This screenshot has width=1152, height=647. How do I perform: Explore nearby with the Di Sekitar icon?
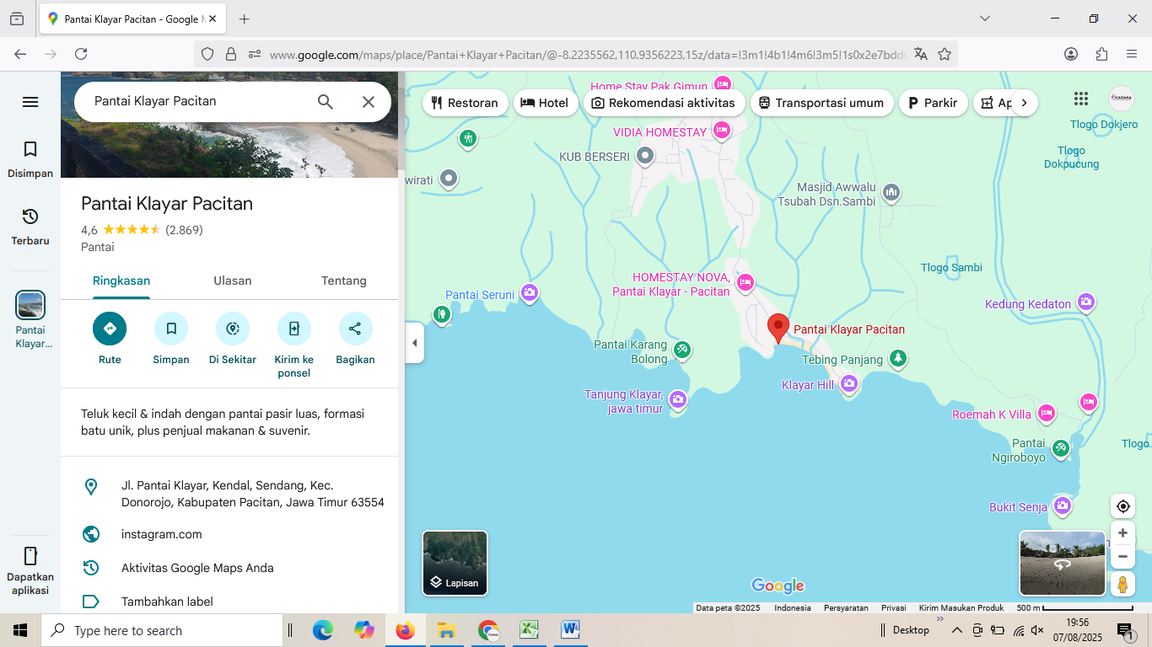(x=232, y=329)
